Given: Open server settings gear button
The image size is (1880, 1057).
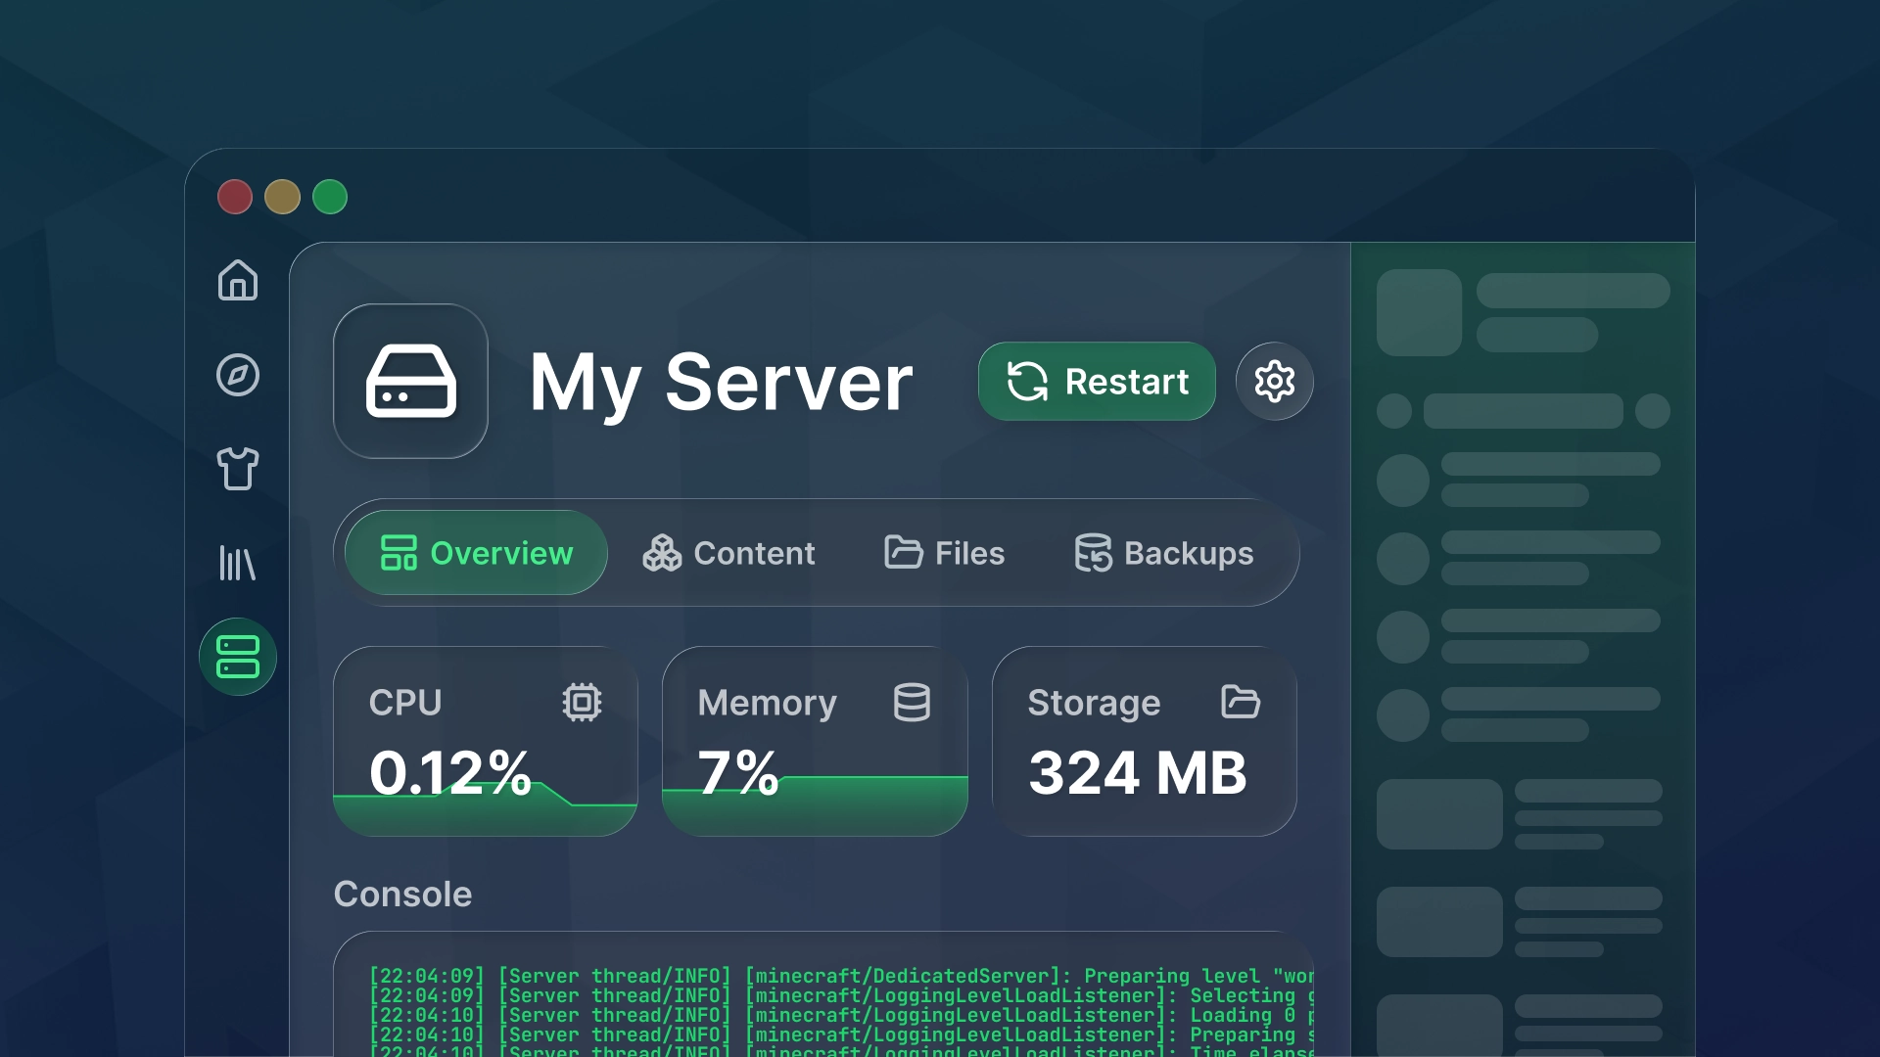Looking at the screenshot, I should click(1275, 381).
